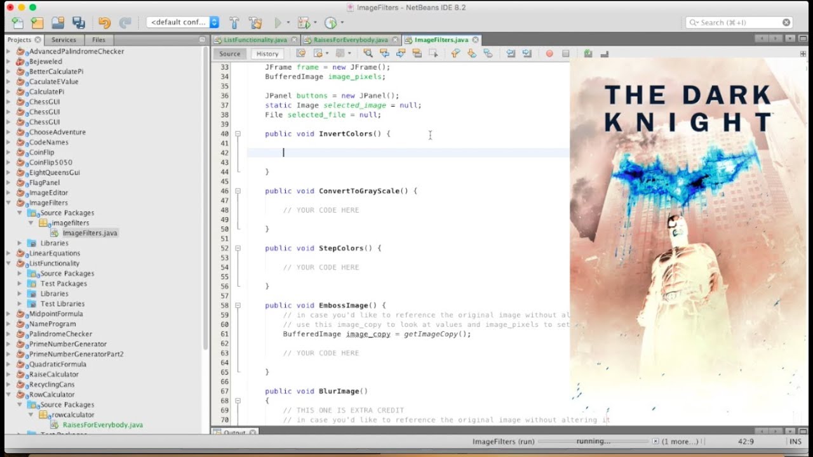Open the Profile Project dropdown arrow
The image size is (813, 457).
click(x=342, y=23)
